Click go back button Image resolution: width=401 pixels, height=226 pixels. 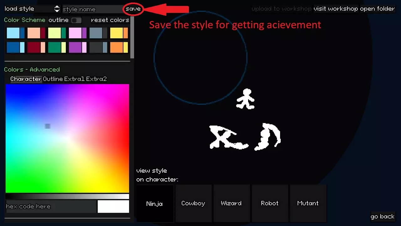(383, 217)
